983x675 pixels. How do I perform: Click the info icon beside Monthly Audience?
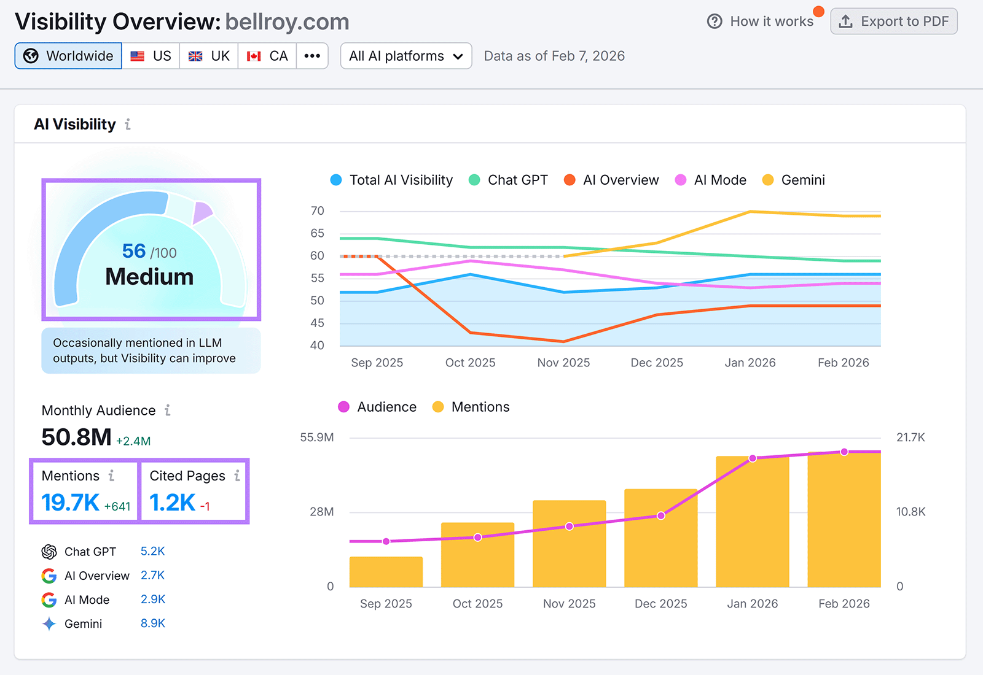168,411
